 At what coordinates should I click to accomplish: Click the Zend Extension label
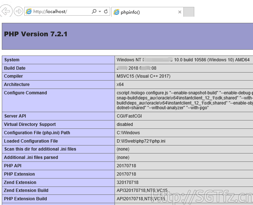coord(20,183)
